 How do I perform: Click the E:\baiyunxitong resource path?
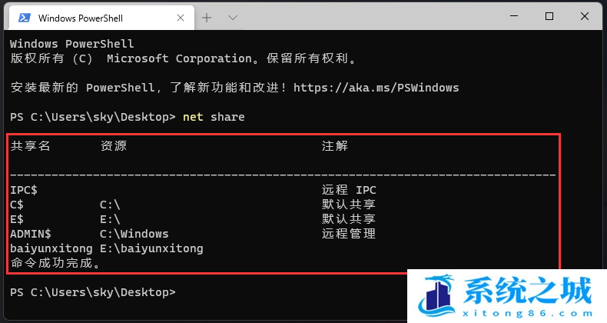(151, 248)
